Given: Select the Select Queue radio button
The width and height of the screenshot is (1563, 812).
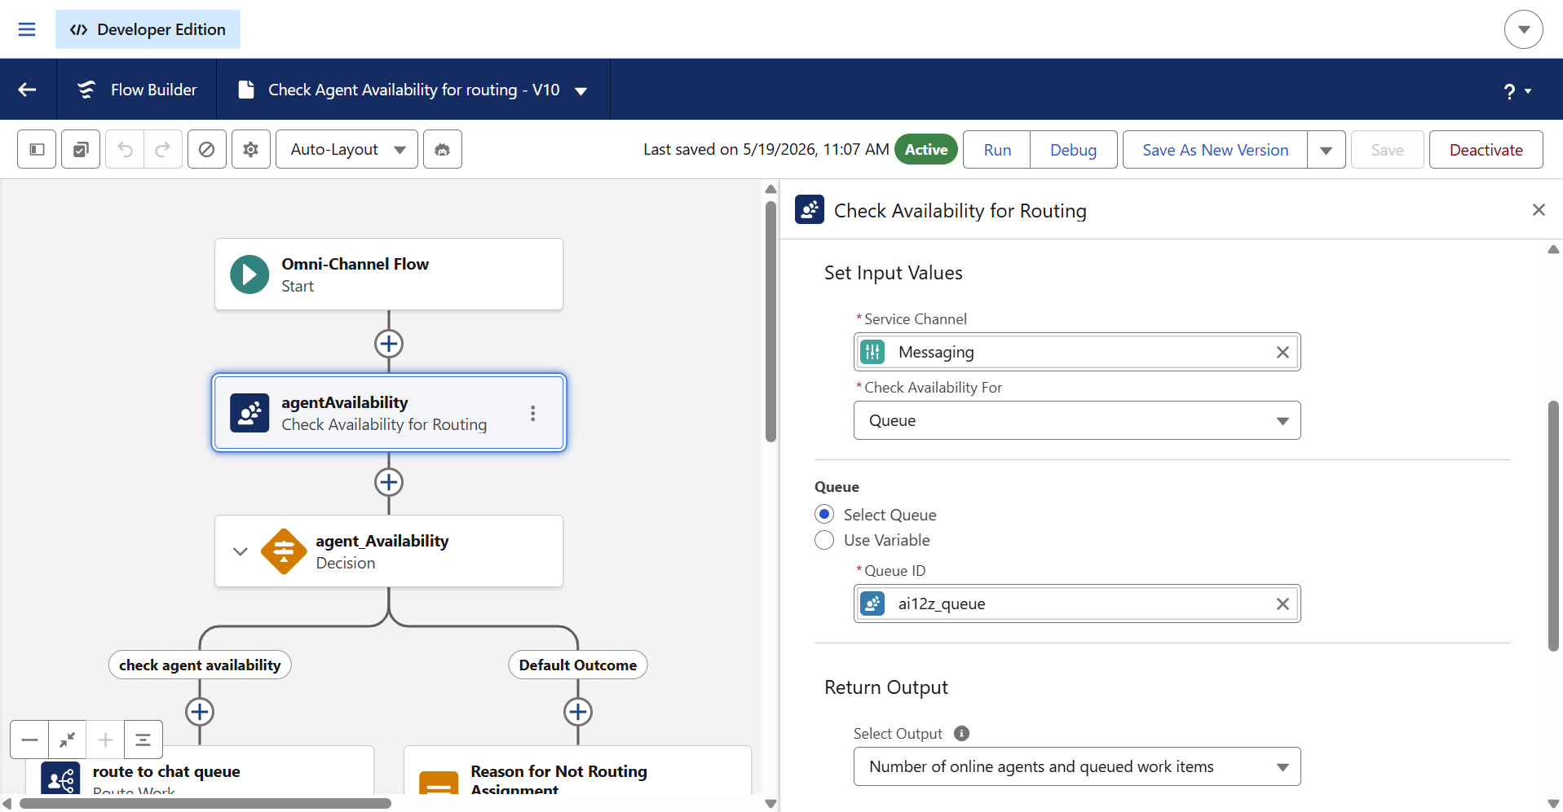Looking at the screenshot, I should pos(824,514).
